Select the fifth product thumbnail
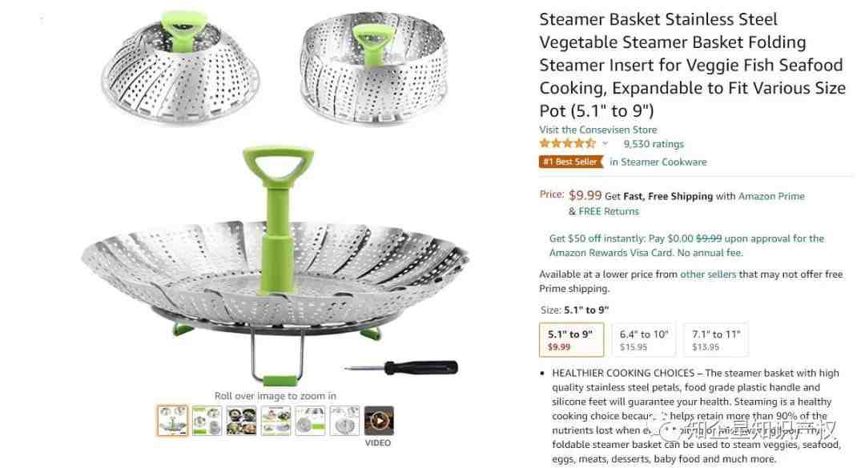This screenshot has width=865, height=468. [x=310, y=421]
